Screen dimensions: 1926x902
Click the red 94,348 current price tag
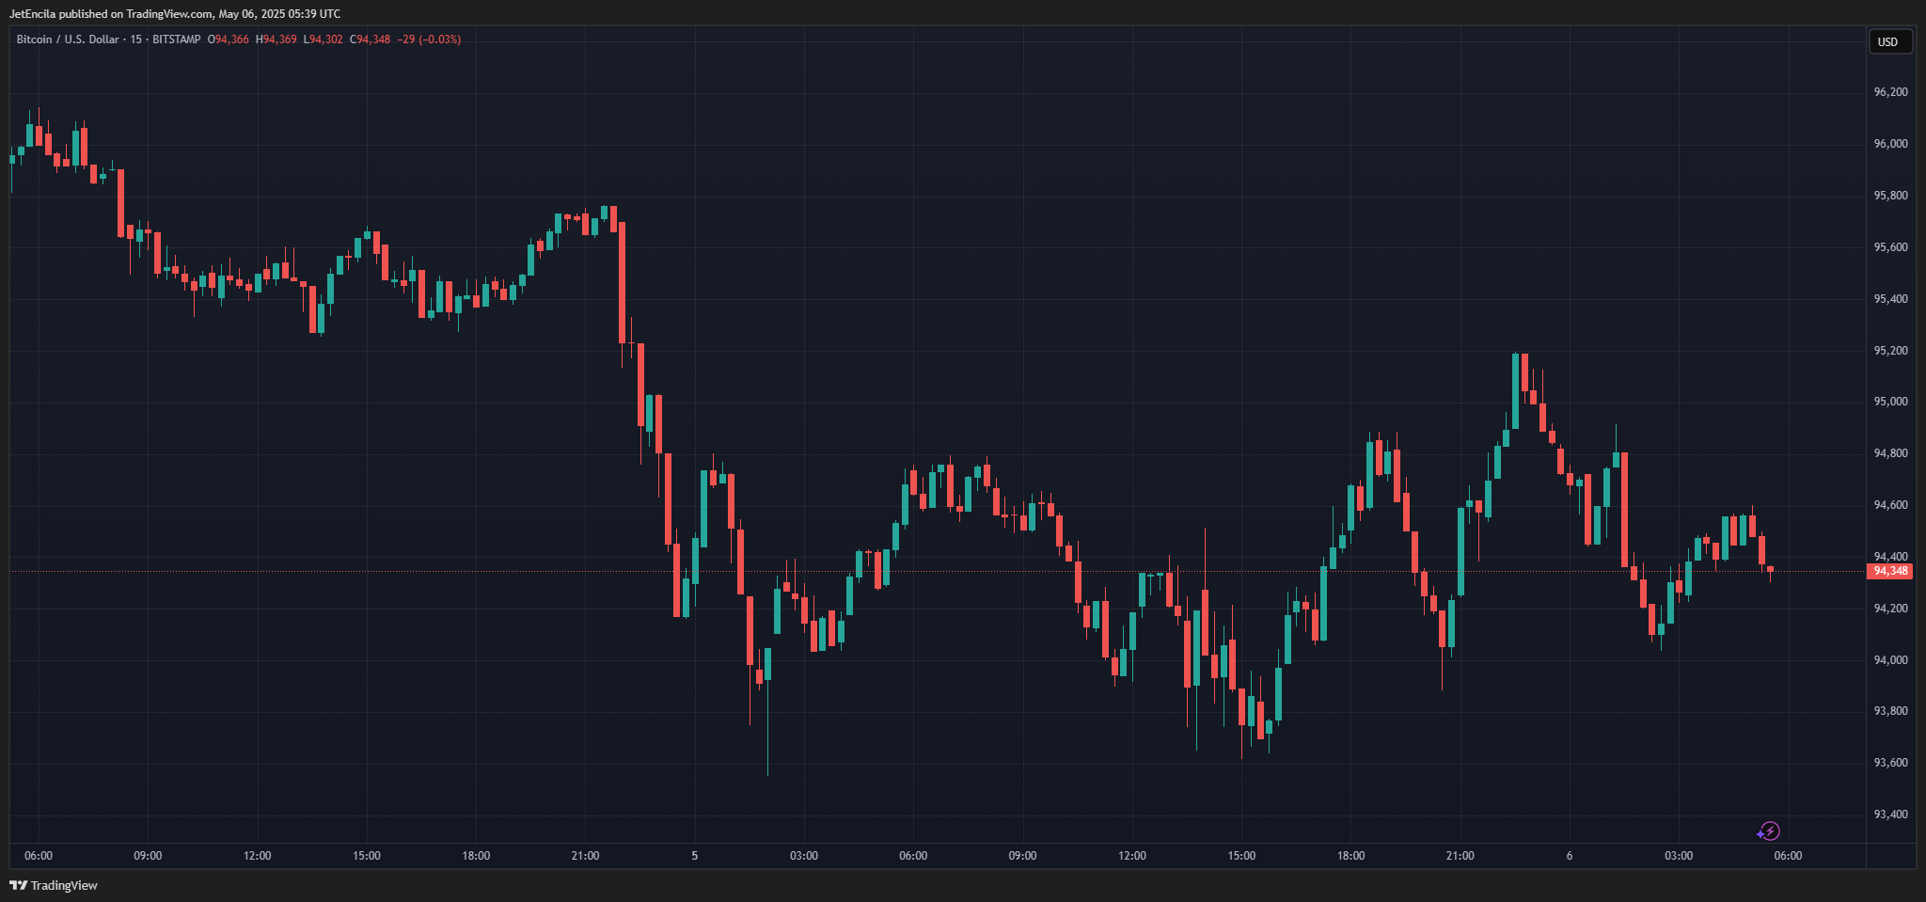click(1889, 571)
